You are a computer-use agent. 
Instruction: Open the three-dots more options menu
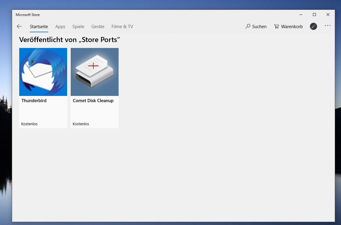(327, 26)
